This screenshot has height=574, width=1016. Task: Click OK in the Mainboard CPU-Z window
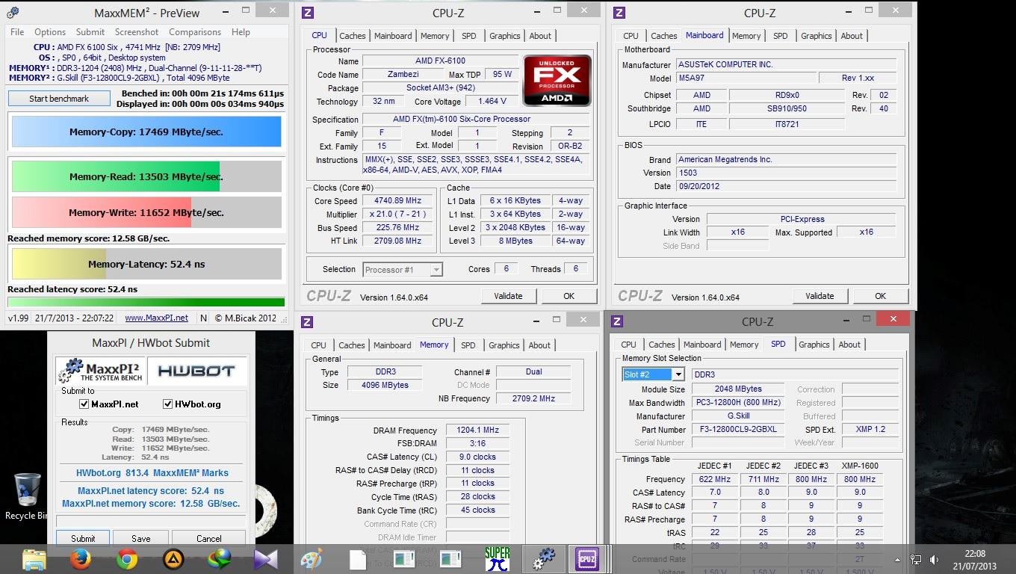[x=880, y=296]
